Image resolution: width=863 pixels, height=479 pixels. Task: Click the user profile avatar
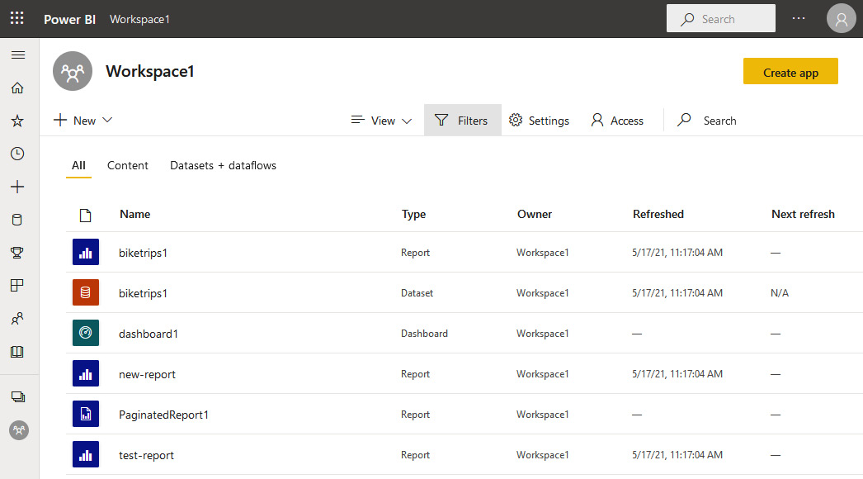click(x=842, y=19)
